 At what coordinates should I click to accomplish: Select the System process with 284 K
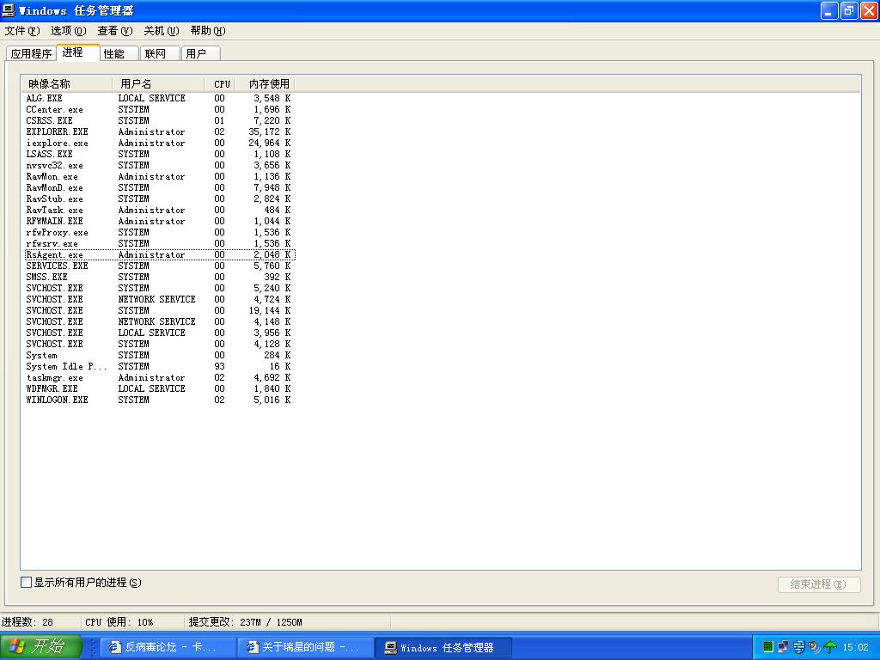pyautogui.click(x=159, y=356)
